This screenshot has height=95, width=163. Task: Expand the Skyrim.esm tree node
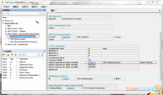[x=3, y=21]
